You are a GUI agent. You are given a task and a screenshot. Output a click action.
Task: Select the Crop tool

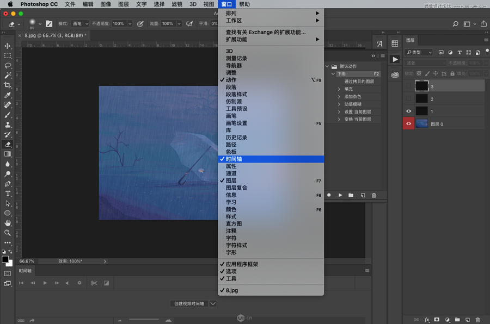point(8,85)
